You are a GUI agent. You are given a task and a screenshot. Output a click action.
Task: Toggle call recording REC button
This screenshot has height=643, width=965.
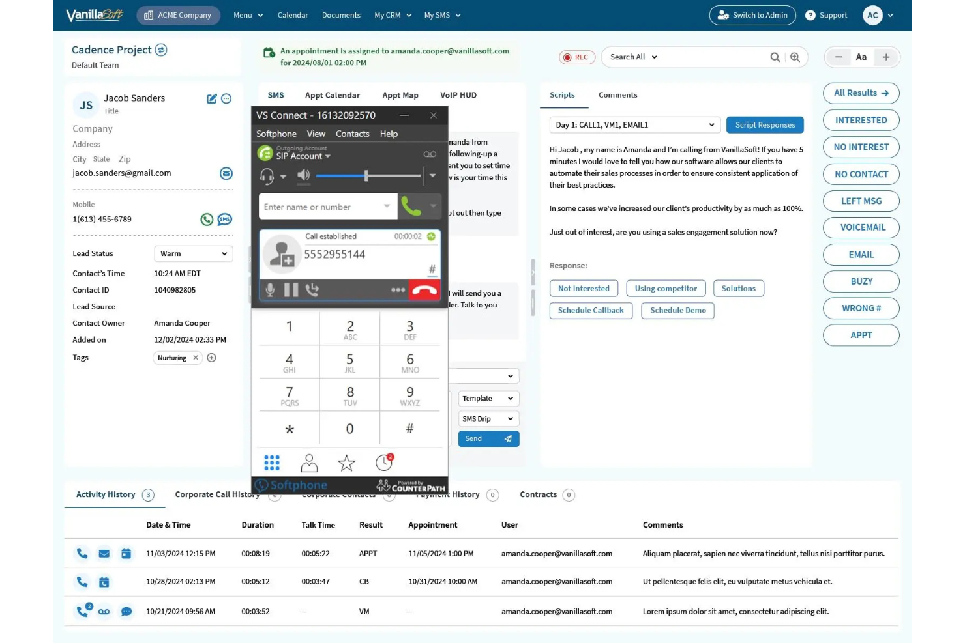pos(576,57)
